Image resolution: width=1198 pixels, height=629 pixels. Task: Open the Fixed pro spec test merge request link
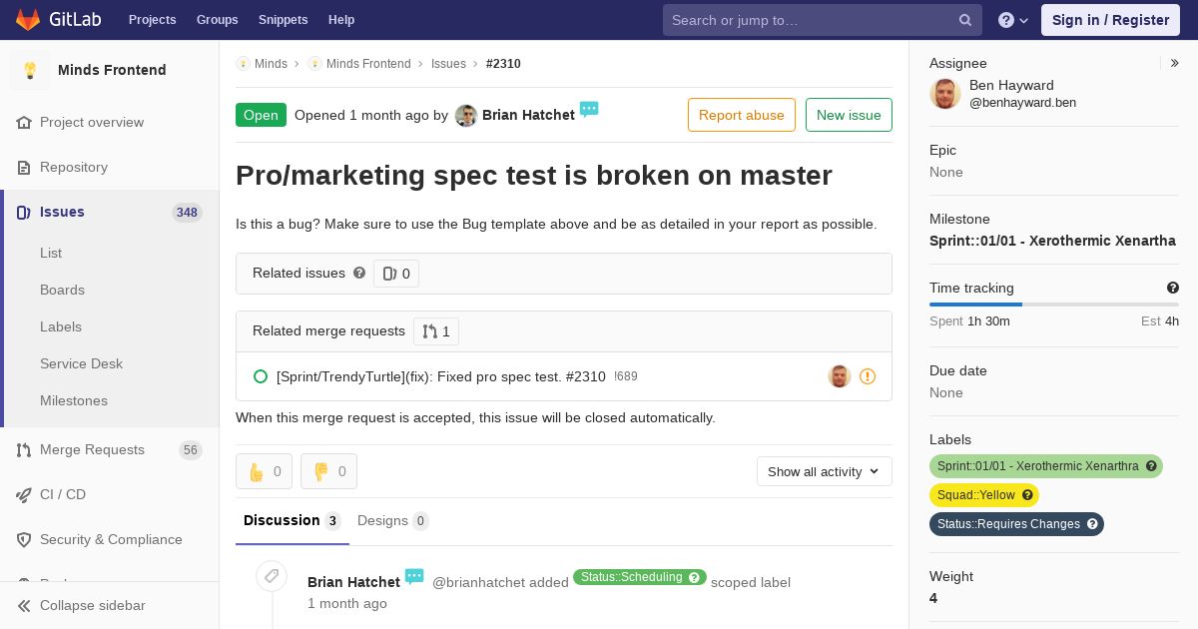click(440, 376)
